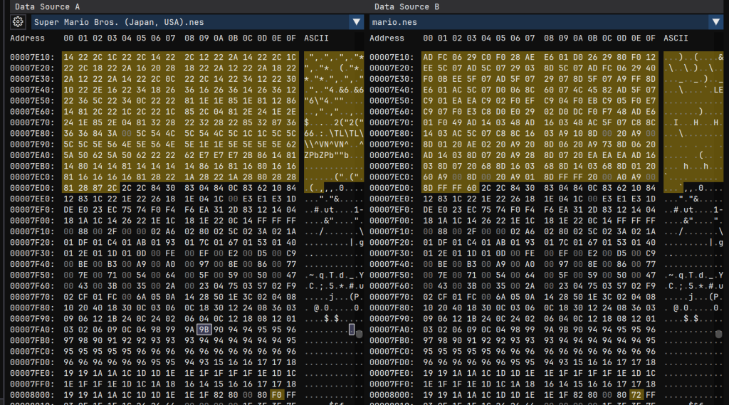Select the highlighted 9B byte in Data Source A
The width and height of the screenshot is (729, 405).
click(204, 329)
